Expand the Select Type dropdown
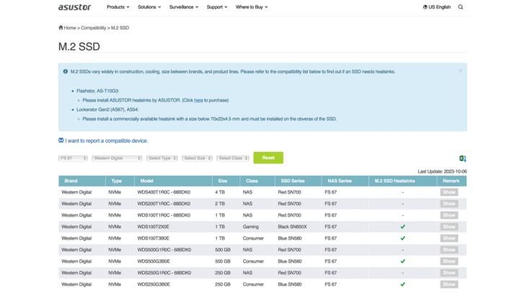The height and width of the screenshot is (295, 525). pyautogui.click(x=162, y=158)
